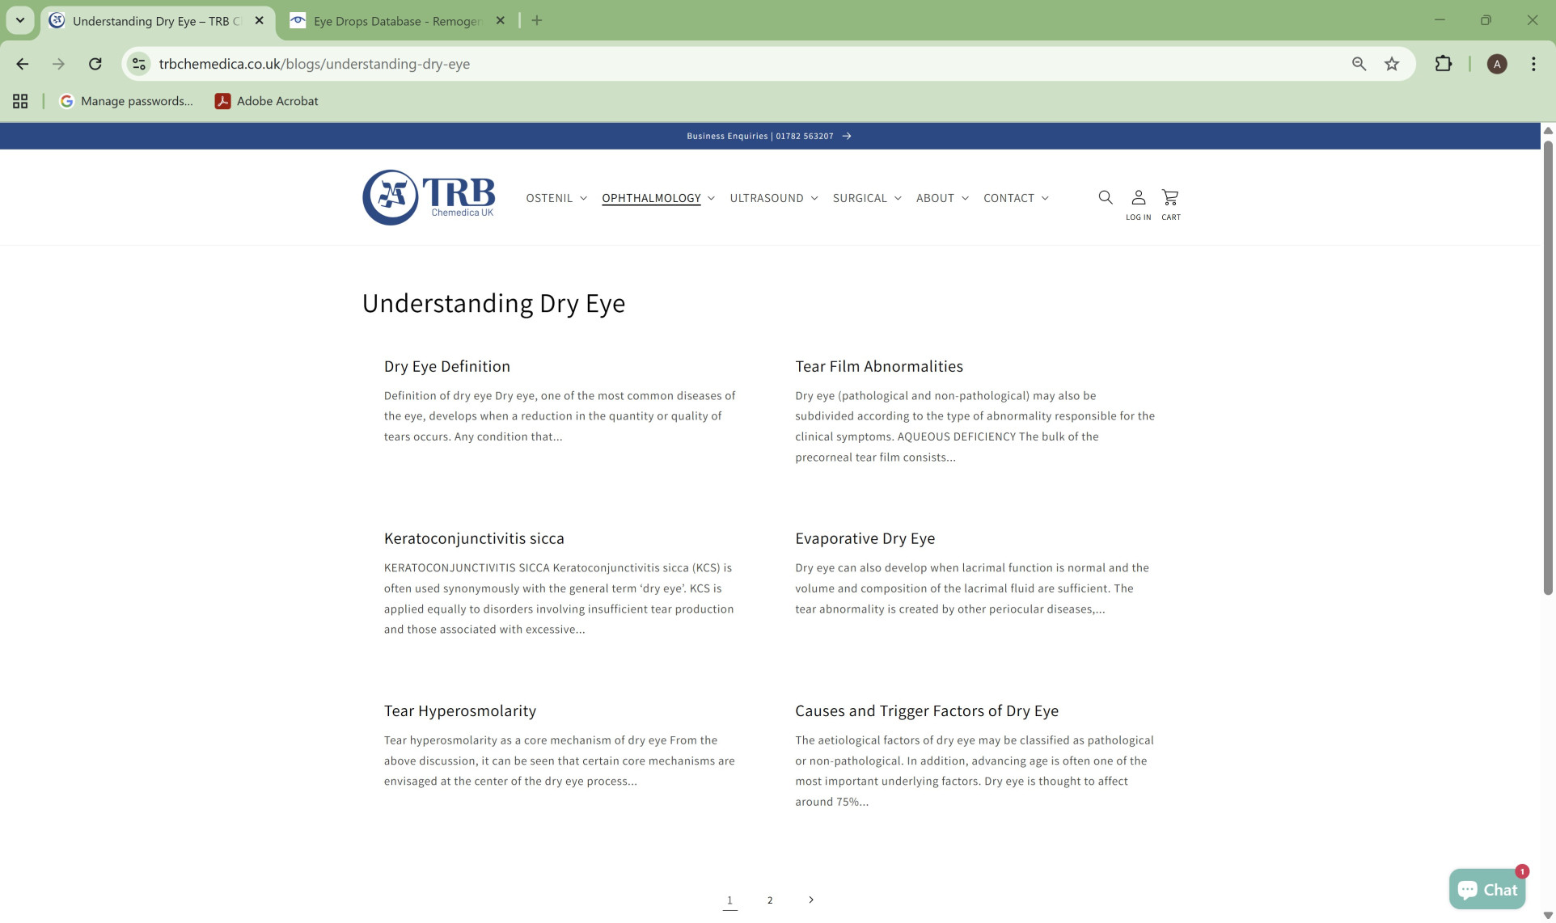Open the Dry Eye Definition article

point(446,365)
